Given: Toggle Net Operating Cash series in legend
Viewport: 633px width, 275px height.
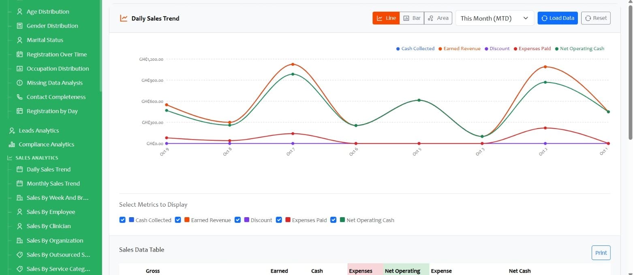Looking at the screenshot, I should (580, 49).
